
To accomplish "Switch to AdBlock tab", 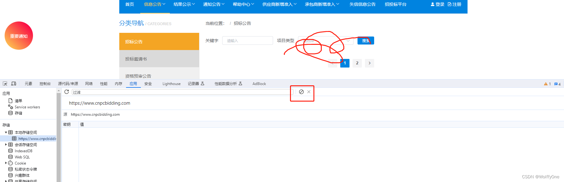I will tap(259, 84).
